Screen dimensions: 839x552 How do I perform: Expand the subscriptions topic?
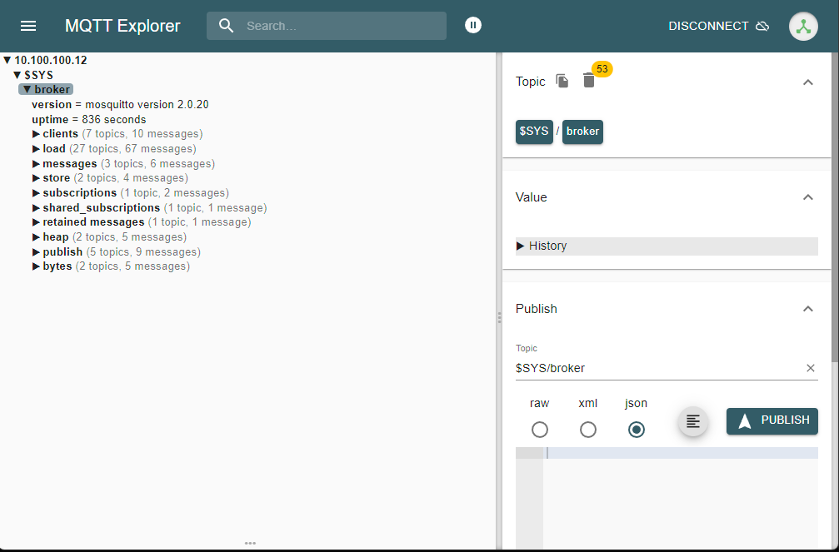36,193
